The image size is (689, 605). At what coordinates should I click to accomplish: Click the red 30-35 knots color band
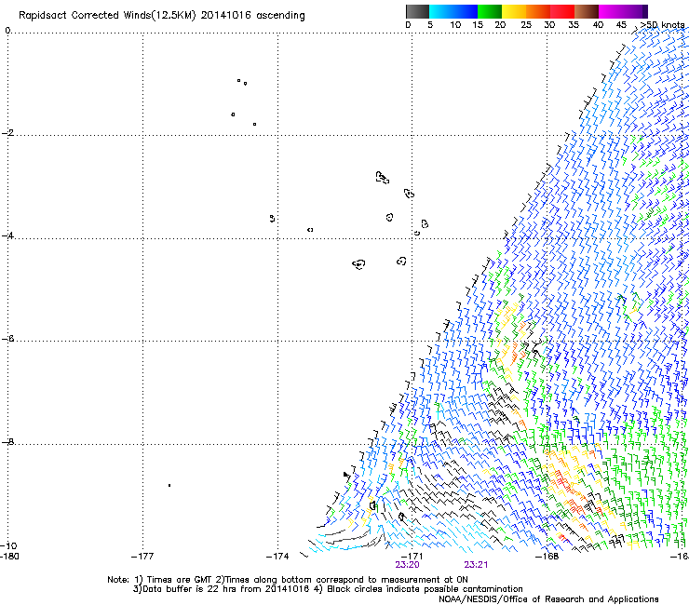(562, 11)
